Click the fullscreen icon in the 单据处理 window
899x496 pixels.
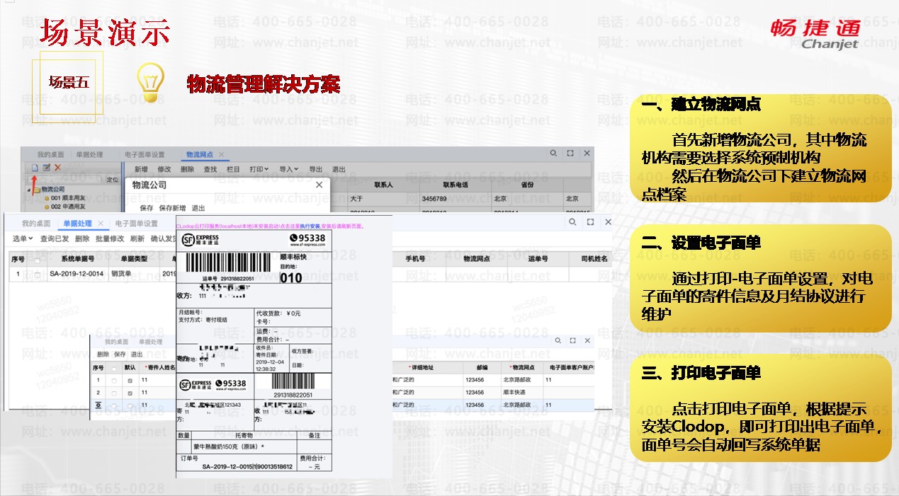[589, 222]
